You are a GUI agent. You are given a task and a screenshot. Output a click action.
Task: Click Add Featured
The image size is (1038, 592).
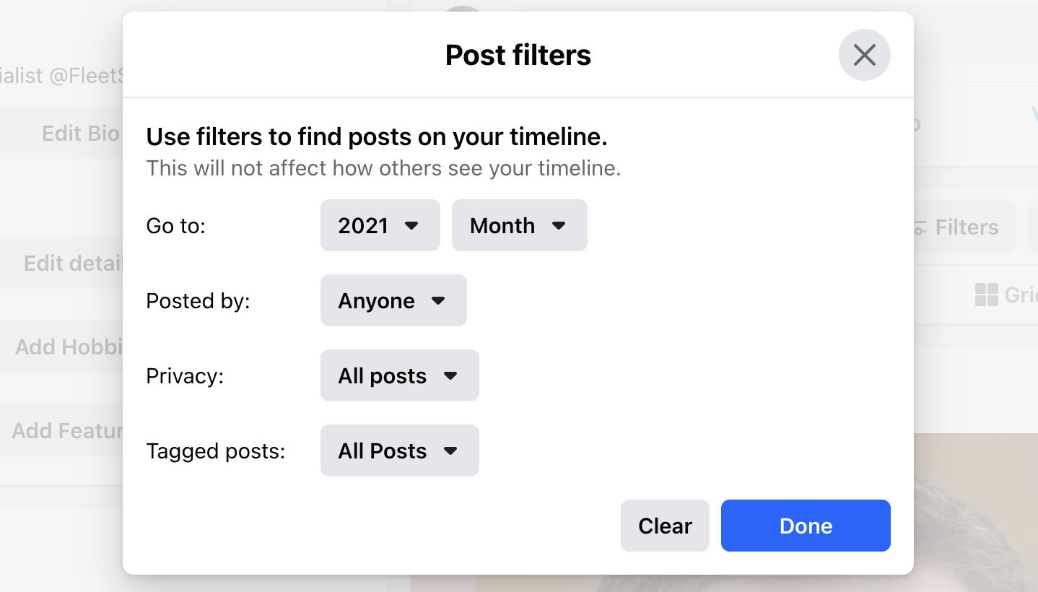point(69,430)
